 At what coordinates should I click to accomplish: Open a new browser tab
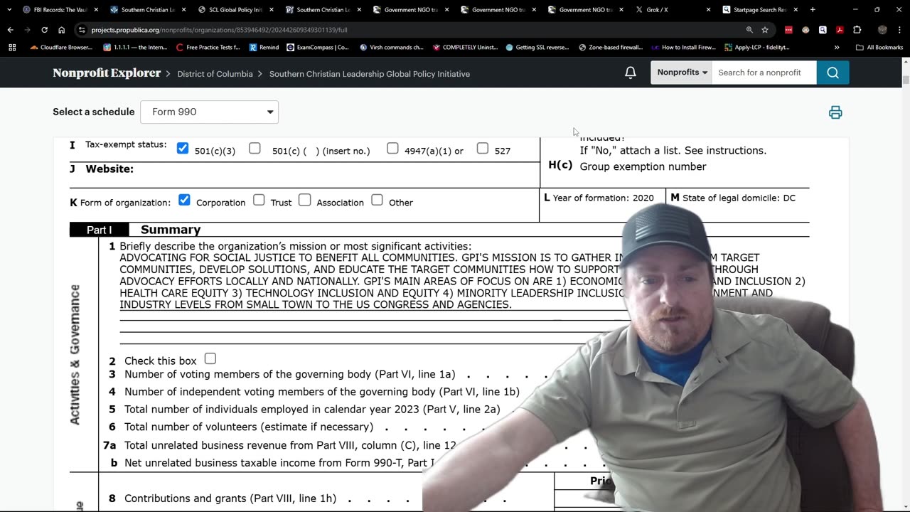(x=813, y=10)
